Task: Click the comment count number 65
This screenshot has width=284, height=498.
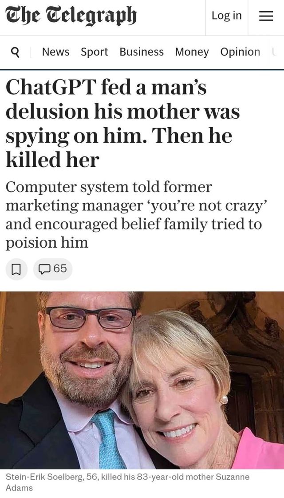Action: [x=60, y=269]
